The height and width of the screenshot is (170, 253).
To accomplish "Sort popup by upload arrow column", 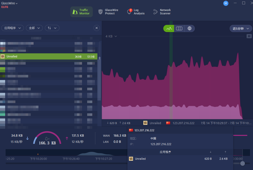I will coord(225,152).
